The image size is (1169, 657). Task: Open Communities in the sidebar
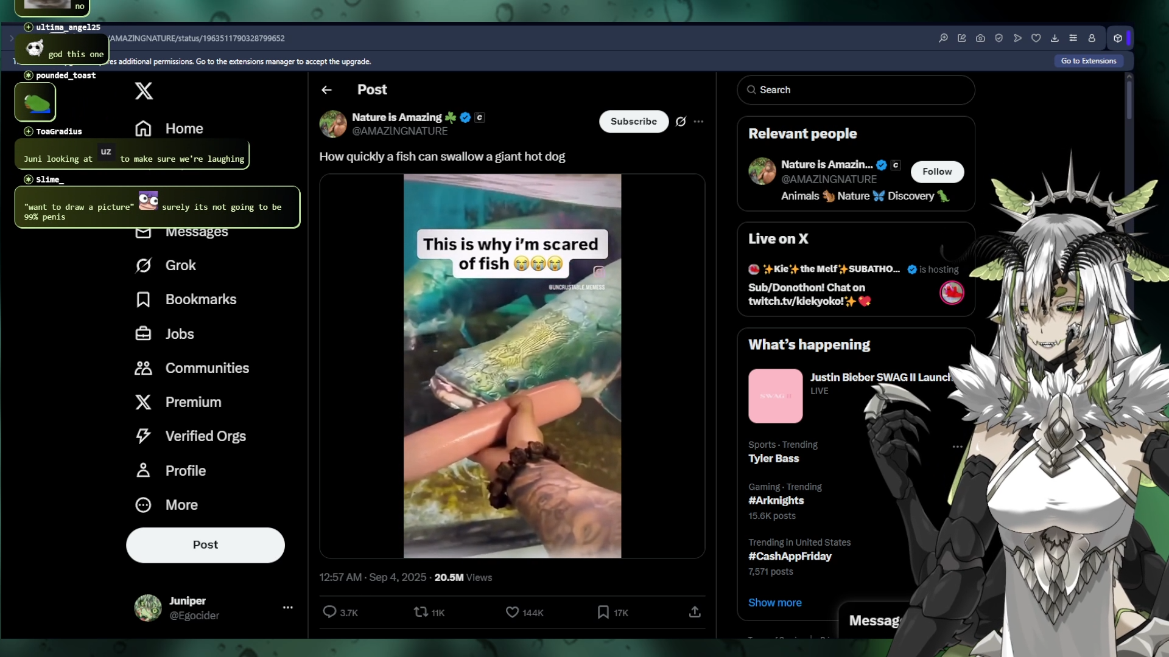[x=192, y=368]
